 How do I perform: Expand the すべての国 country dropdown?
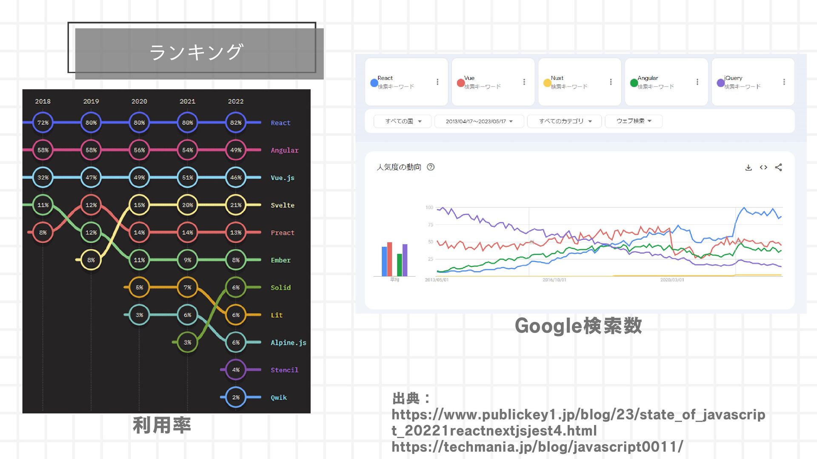point(403,121)
